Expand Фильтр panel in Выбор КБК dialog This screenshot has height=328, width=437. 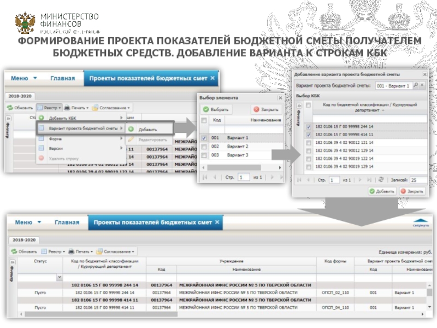299,106
